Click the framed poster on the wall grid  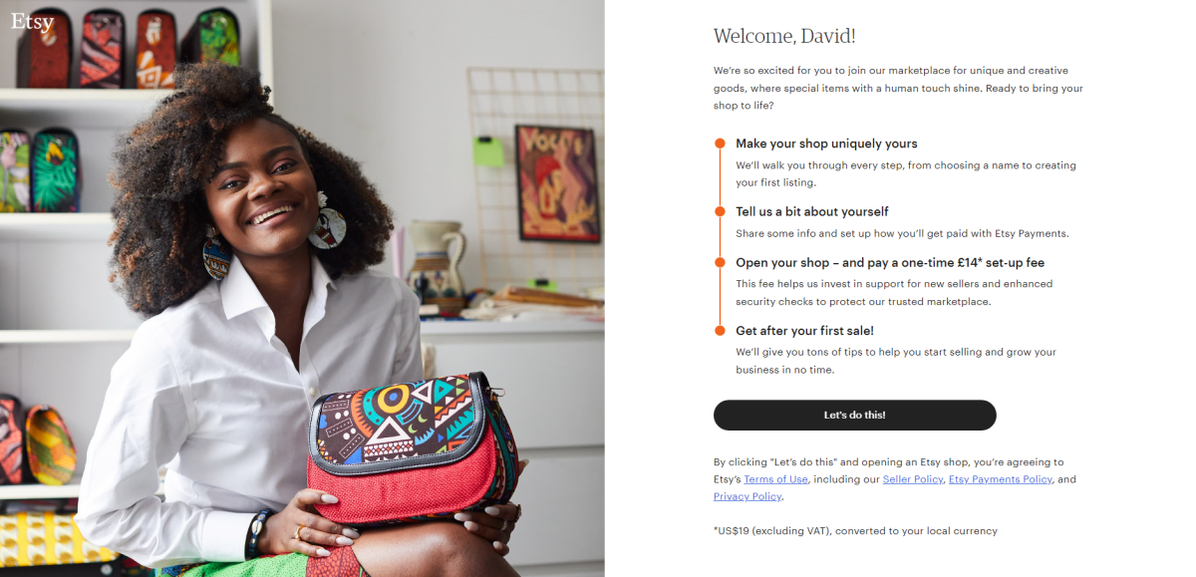coord(558,183)
